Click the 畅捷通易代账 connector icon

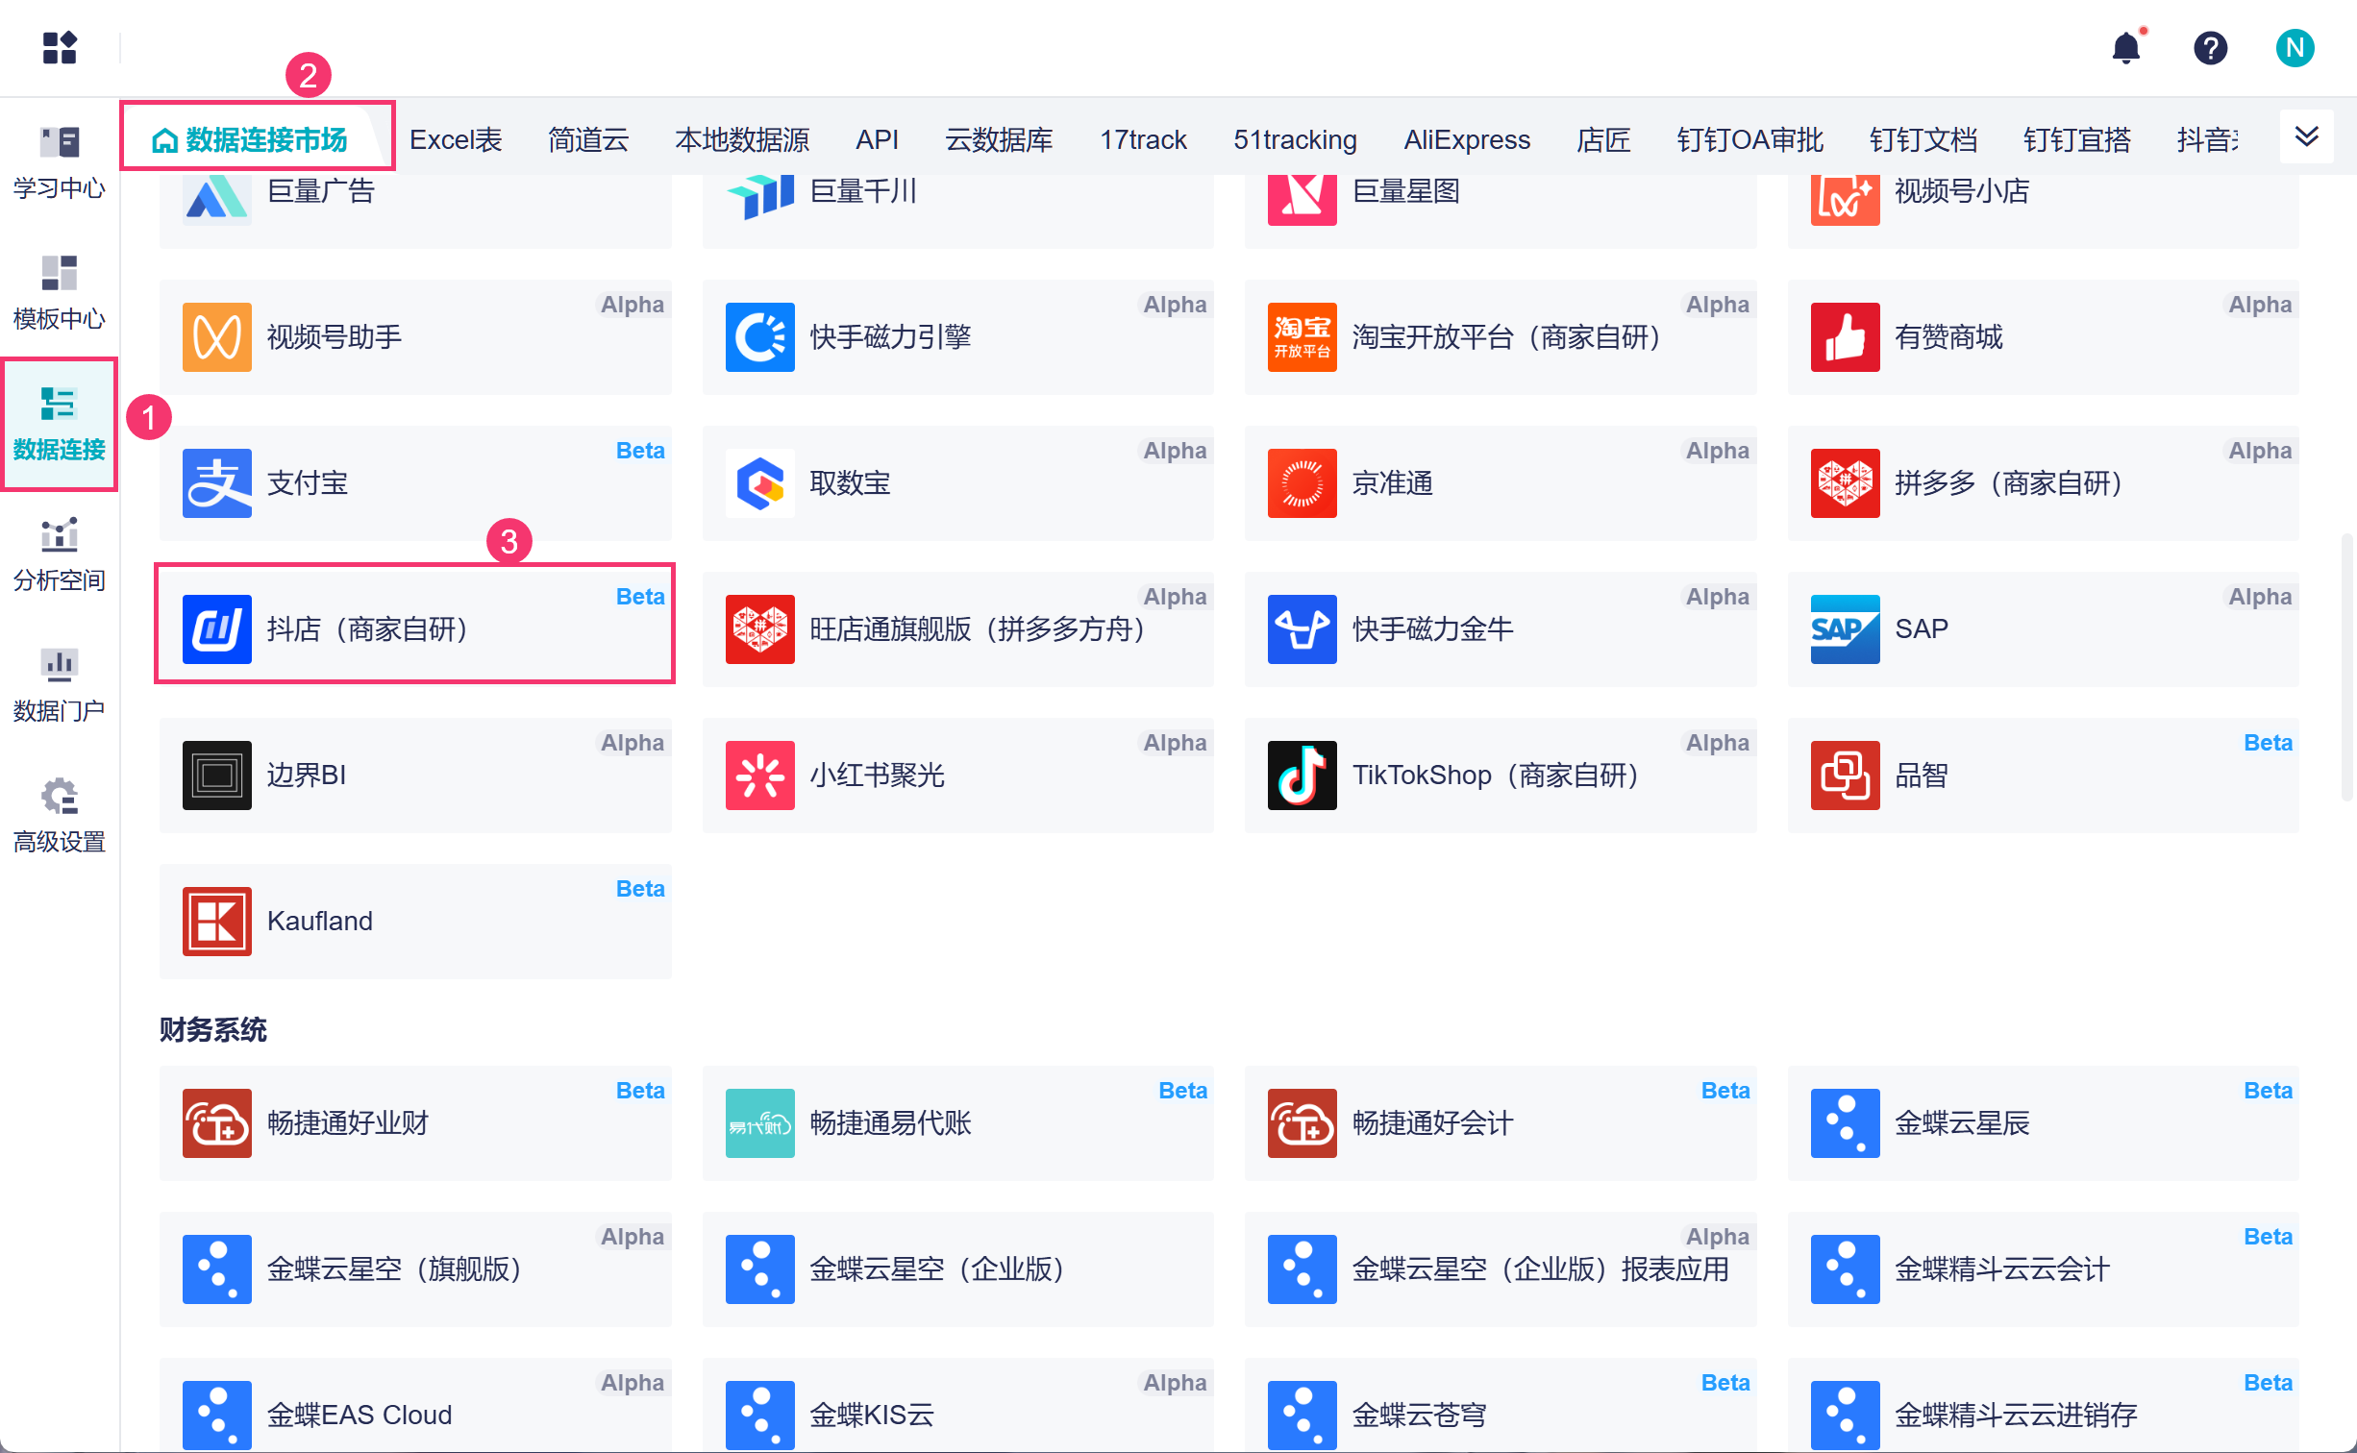[760, 1123]
